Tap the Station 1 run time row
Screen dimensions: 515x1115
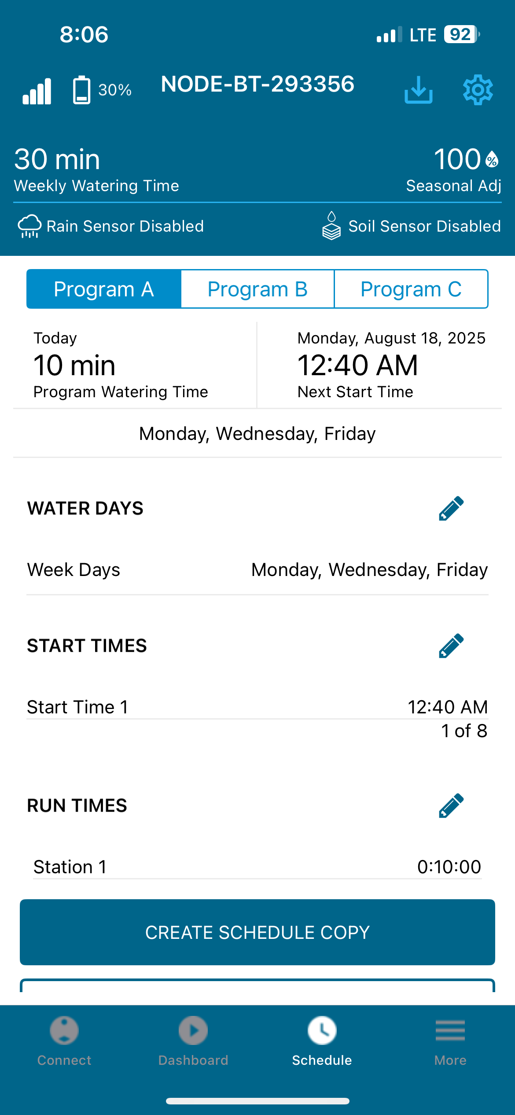click(257, 867)
